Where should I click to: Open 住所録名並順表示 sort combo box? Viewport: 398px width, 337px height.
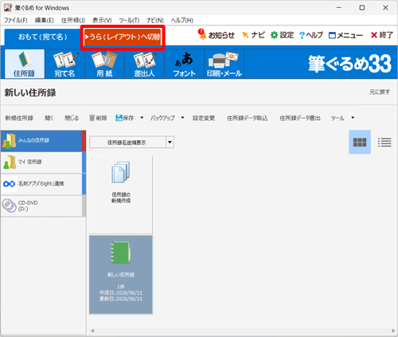[x=131, y=143]
